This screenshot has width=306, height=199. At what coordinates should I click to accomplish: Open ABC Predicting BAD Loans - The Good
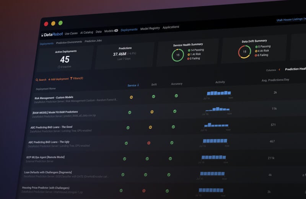(x=51, y=127)
